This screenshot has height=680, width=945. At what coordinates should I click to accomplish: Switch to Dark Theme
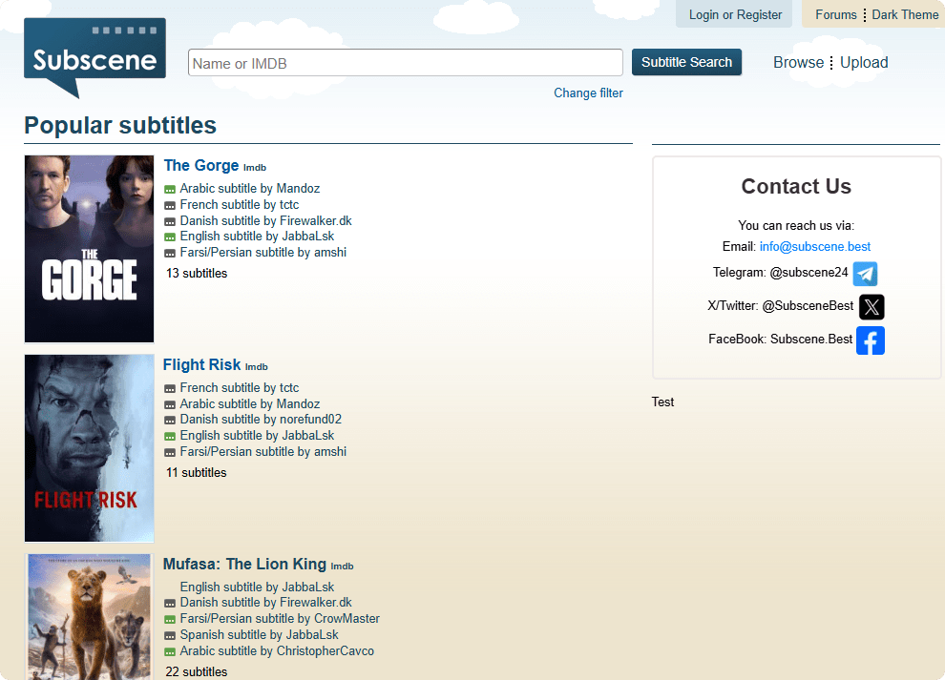905,14
